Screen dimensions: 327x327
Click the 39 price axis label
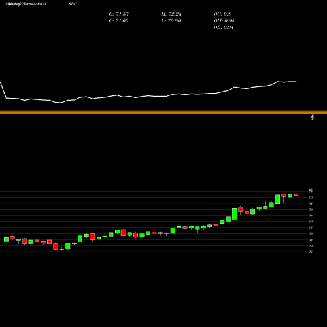311,233
